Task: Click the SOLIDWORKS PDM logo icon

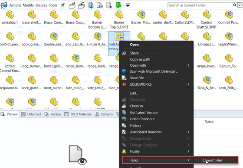Action: pyautogui.click(x=4, y=5)
